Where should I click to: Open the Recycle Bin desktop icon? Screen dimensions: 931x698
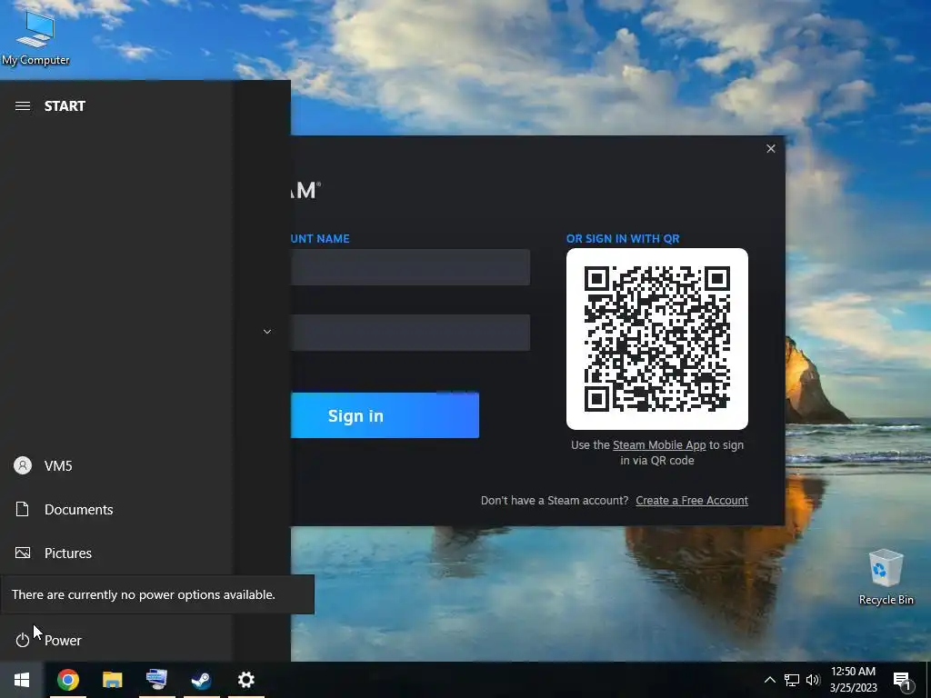tap(886, 576)
